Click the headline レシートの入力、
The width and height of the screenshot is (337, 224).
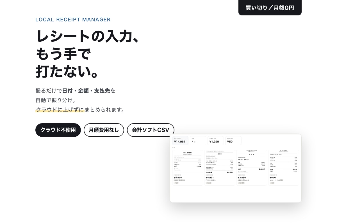[x=88, y=36]
